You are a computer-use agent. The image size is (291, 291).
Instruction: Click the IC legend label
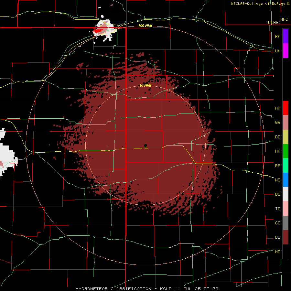[x=277, y=209]
